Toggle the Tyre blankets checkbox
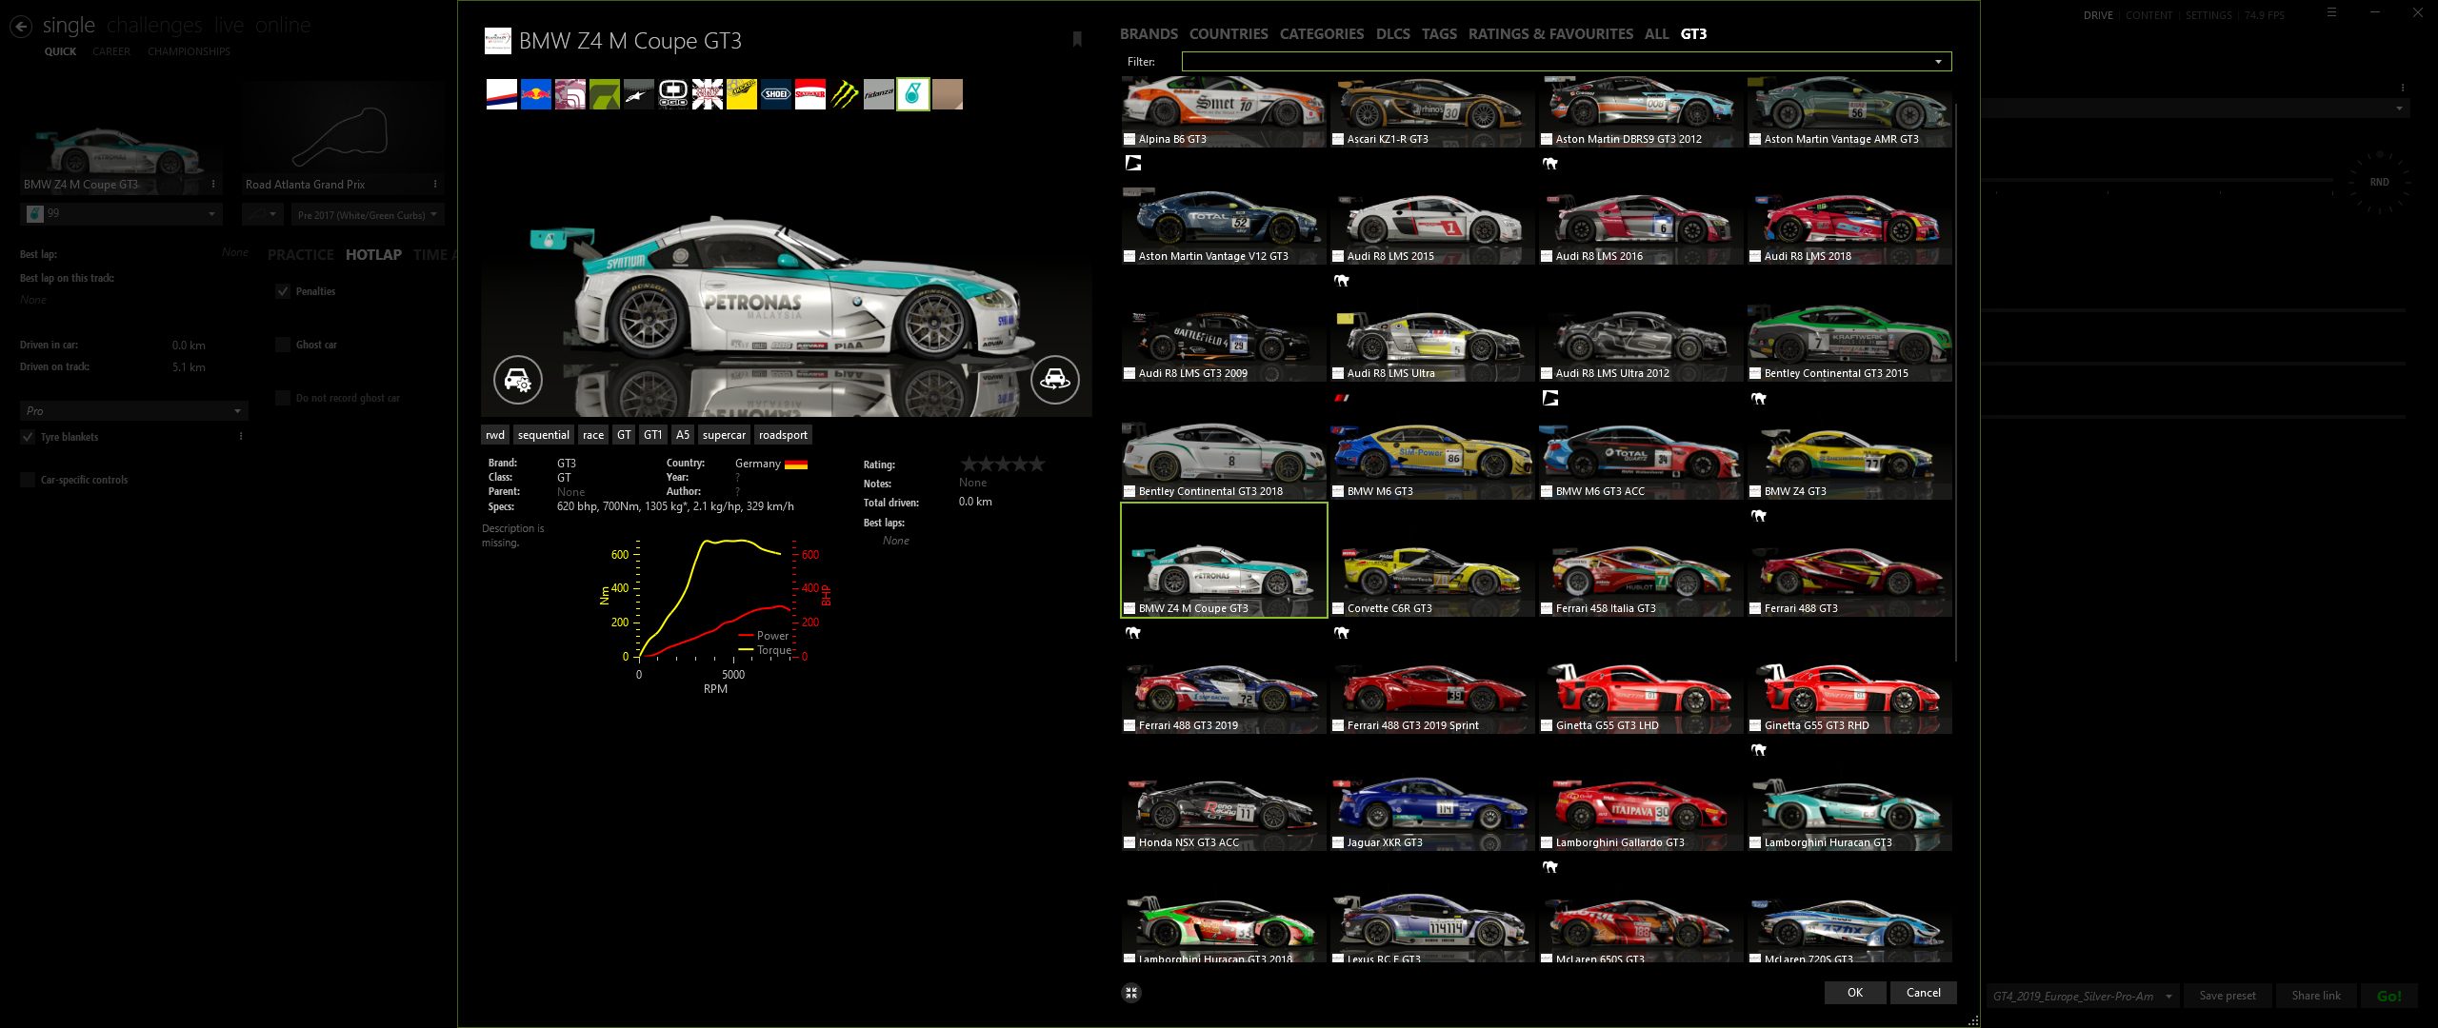2438x1028 pixels. [x=28, y=437]
